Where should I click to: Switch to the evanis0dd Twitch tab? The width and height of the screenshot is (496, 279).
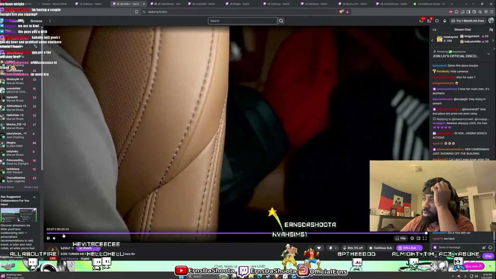click(205, 4)
